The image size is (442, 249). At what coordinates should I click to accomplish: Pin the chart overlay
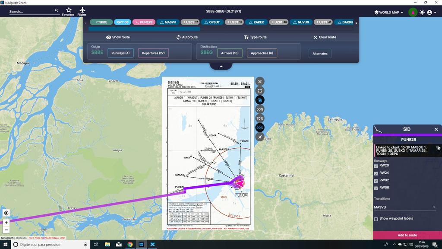tap(260, 137)
